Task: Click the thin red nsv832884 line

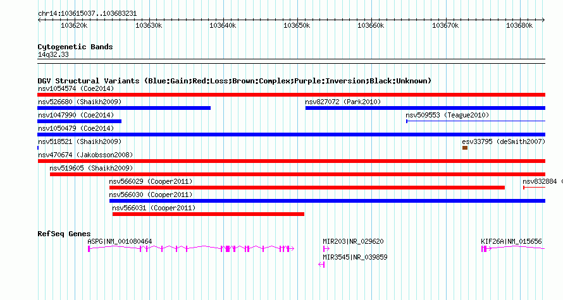Action: (x=535, y=188)
